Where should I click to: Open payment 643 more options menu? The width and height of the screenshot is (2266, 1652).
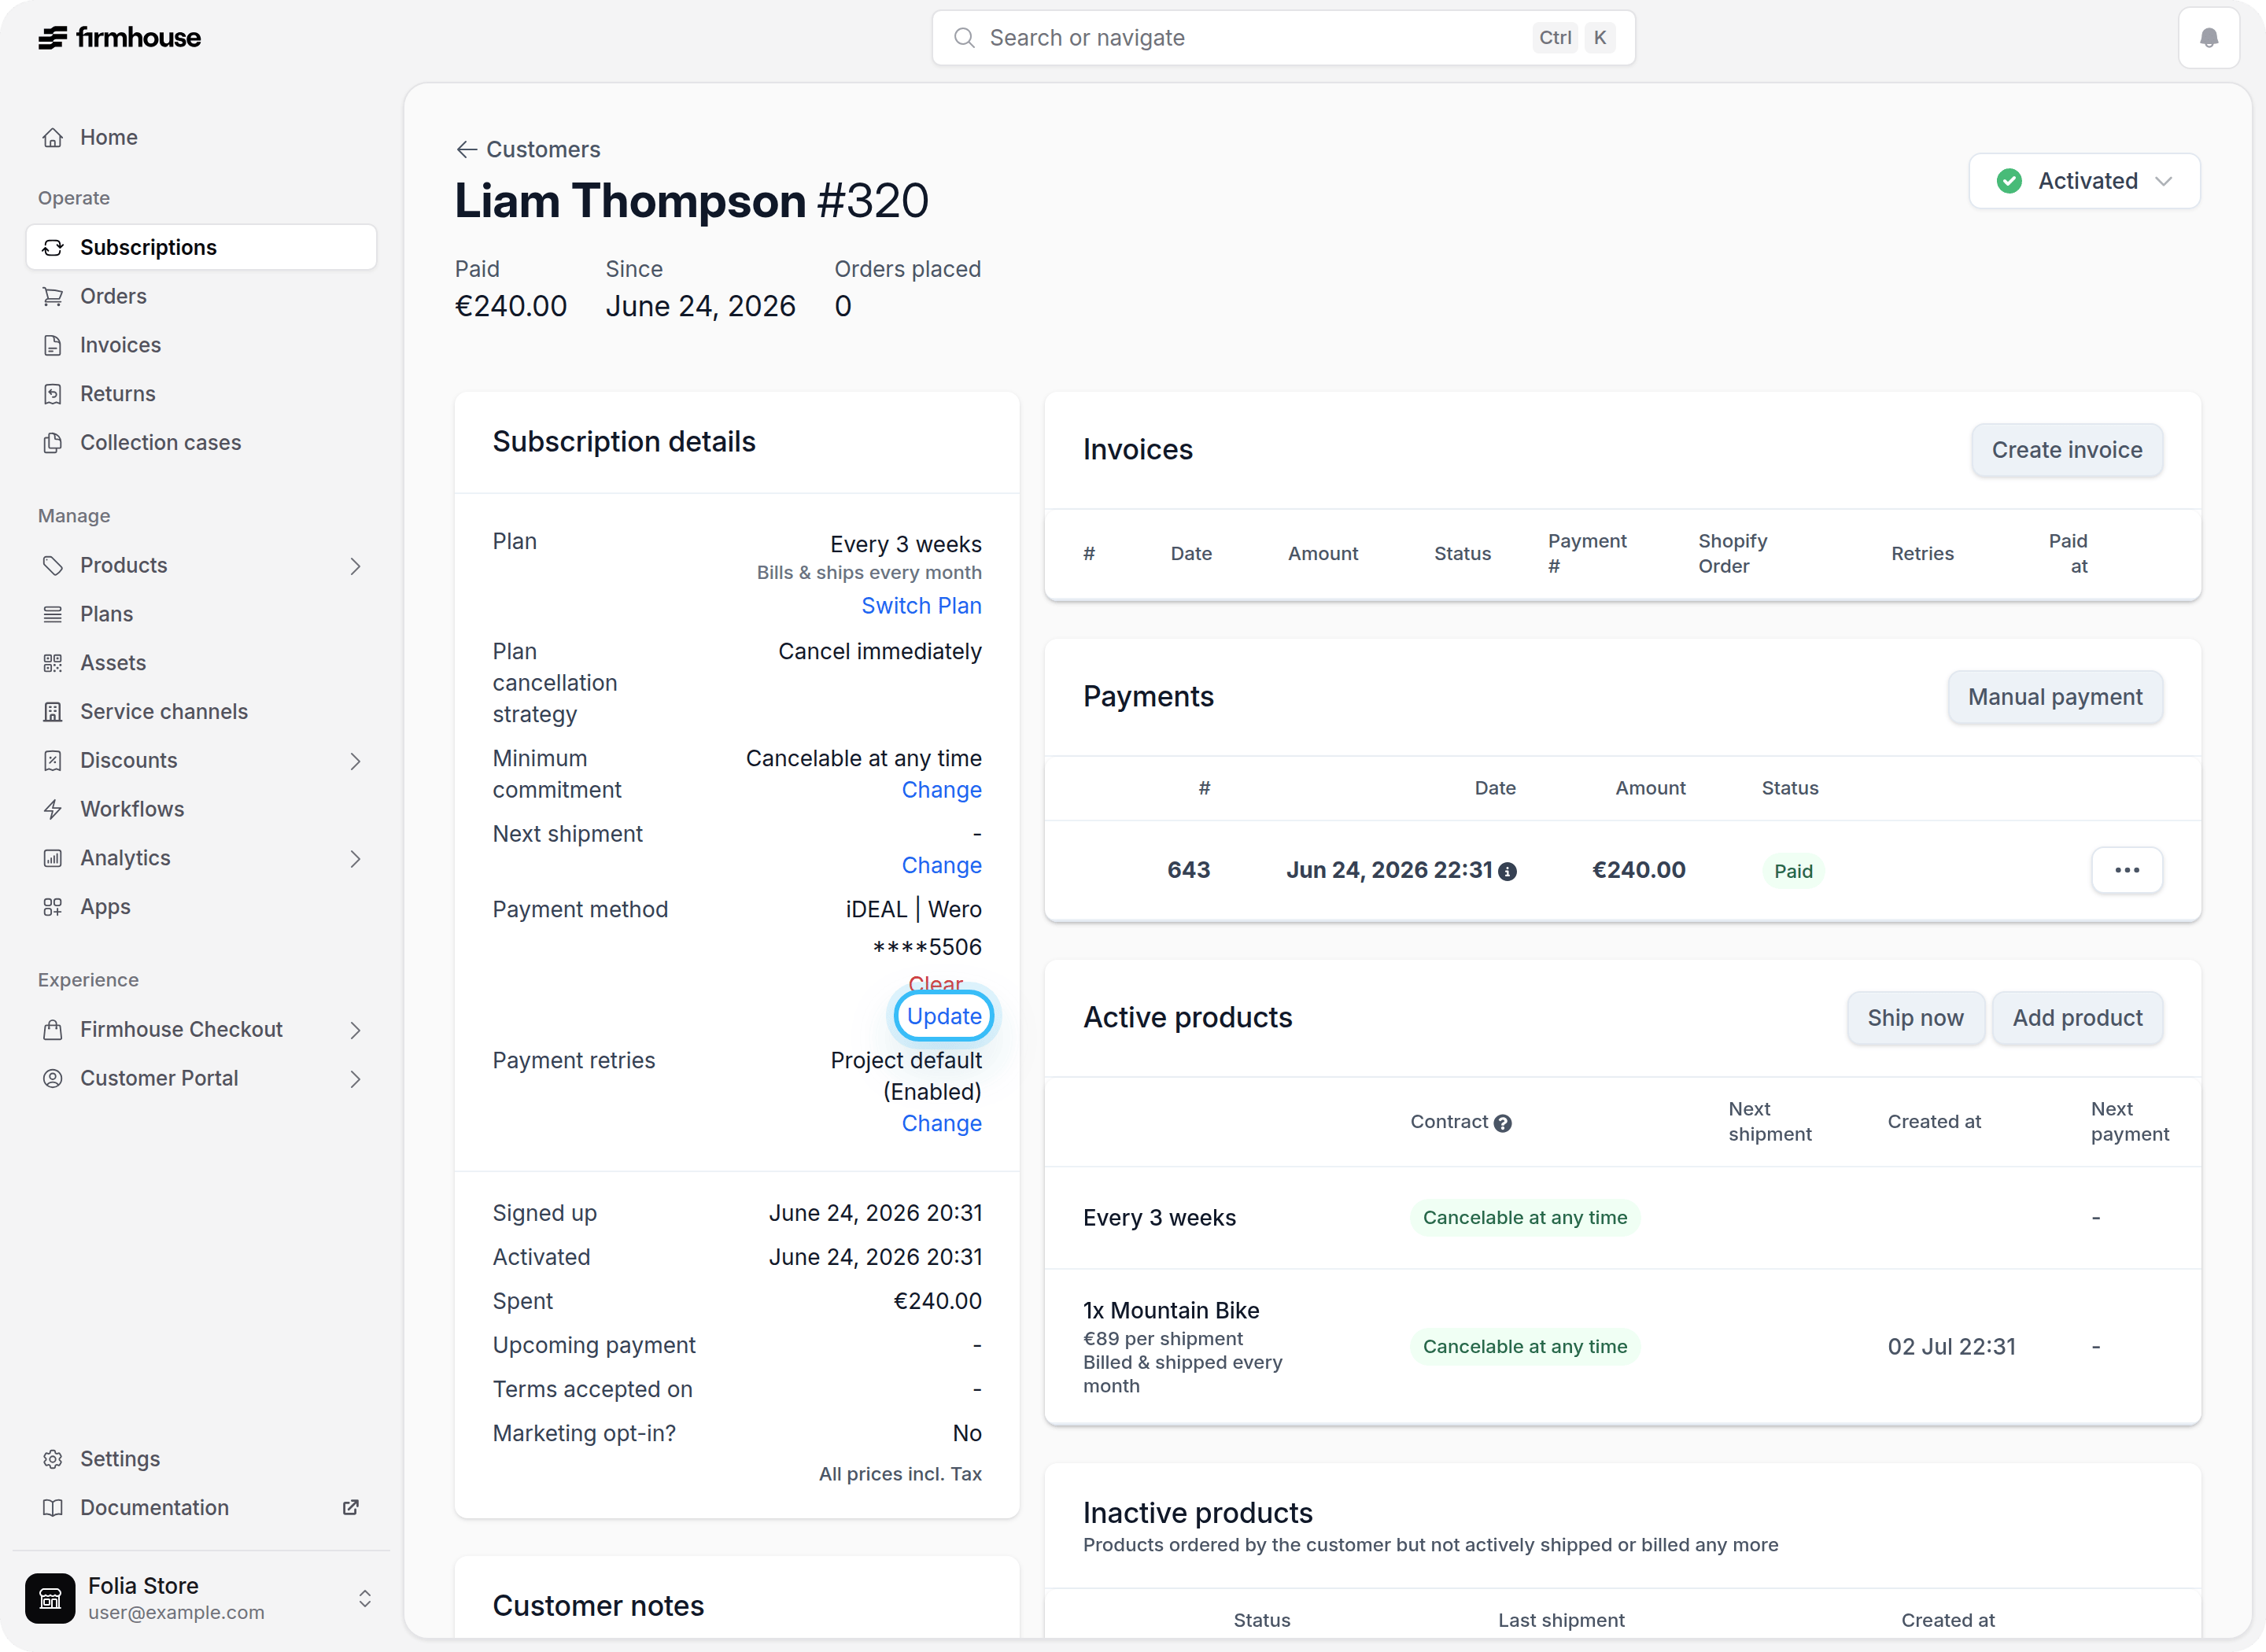pyautogui.click(x=2127, y=870)
